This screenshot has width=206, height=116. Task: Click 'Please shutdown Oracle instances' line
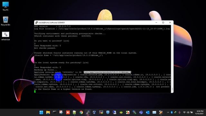(x=86, y=53)
